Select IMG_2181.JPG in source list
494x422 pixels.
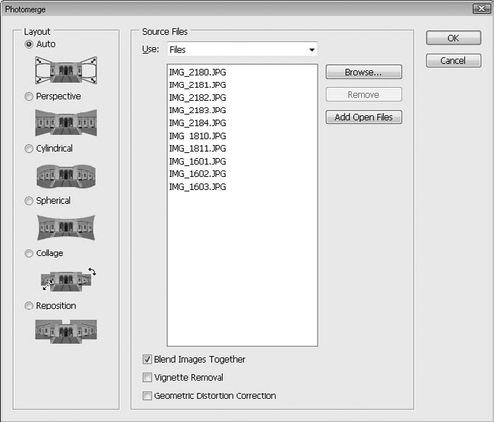197,85
